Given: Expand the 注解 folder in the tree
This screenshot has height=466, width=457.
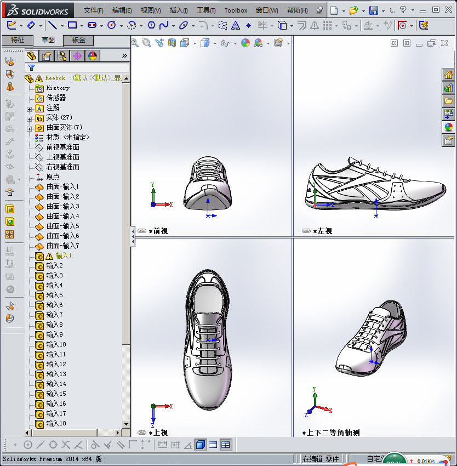Looking at the screenshot, I should 29,109.
